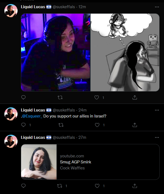Share the 27m YouTube link tweet
Image resolution: width=164 pixels, height=194 pixels.
click(x=135, y=186)
